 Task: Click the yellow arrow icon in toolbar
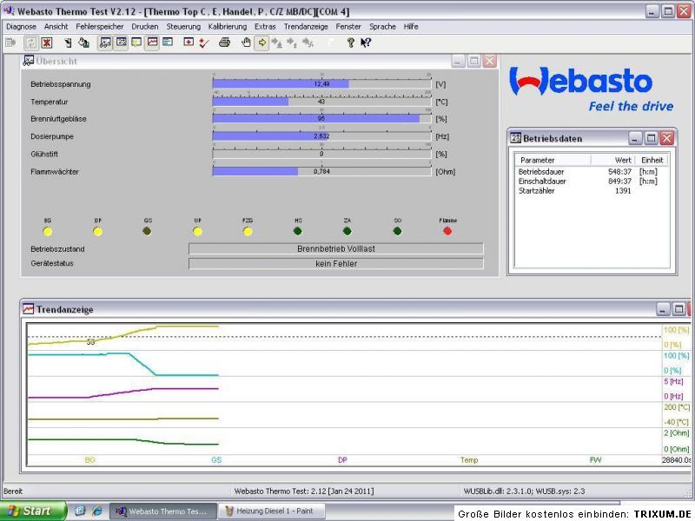pos(261,43)
